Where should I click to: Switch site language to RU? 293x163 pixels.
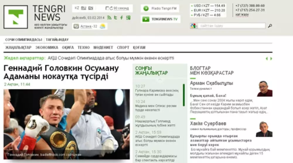pyautogui.click(x=84, y=8)
